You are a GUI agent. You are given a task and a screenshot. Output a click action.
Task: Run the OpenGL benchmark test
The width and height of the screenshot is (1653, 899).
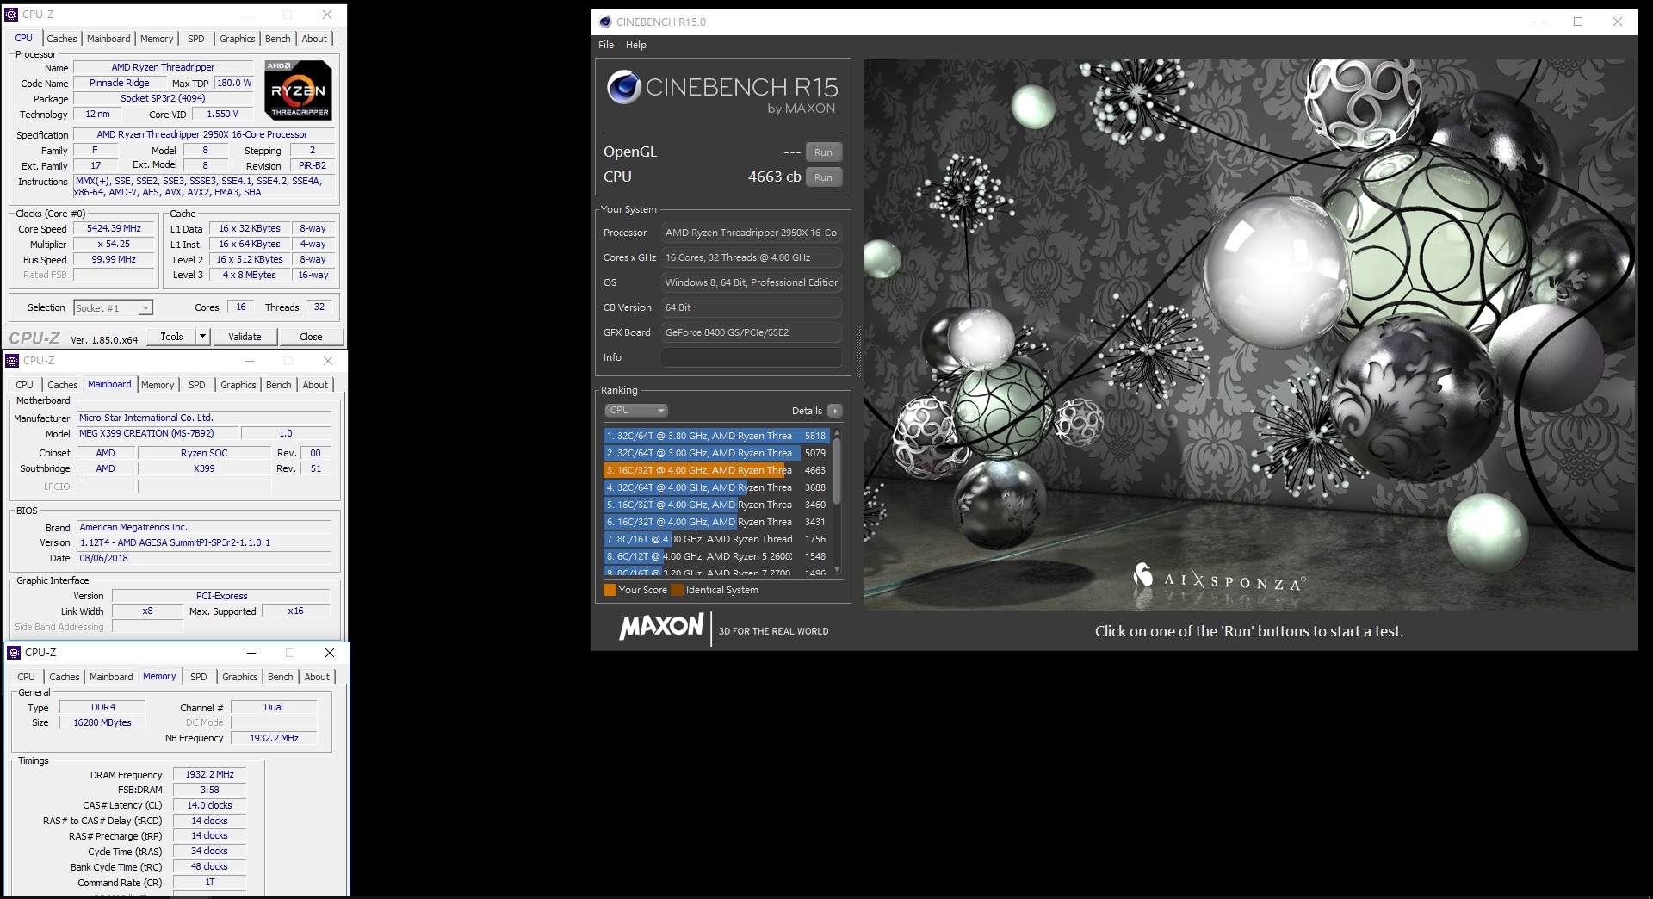click(824, 152)
